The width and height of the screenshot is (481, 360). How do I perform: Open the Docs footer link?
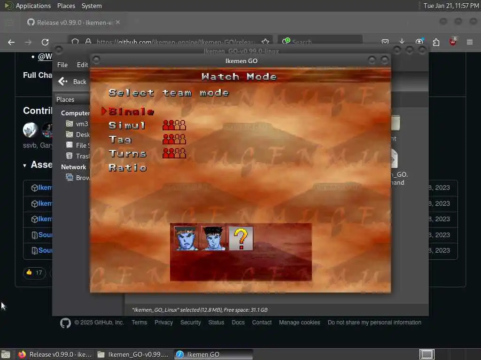pos(238,322)
